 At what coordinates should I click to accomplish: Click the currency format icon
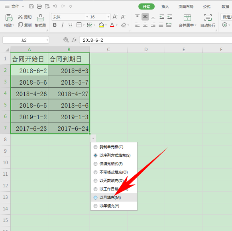click(x=224, y=25)
